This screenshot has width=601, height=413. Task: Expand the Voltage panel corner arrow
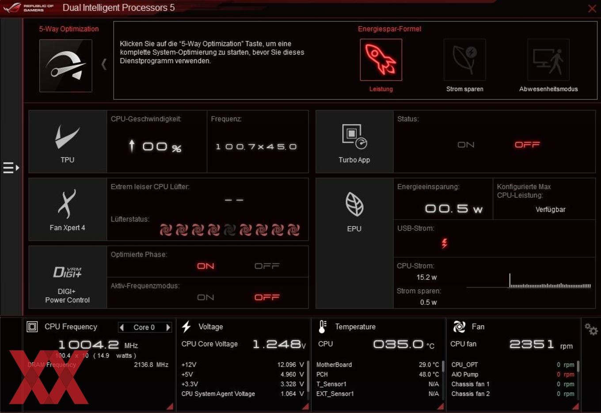click(305, 406)
